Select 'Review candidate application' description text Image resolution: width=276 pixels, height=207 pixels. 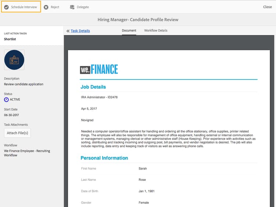24,84
